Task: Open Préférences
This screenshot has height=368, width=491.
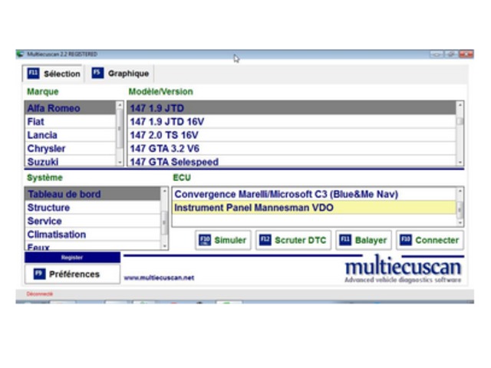Action: [72, 274]
